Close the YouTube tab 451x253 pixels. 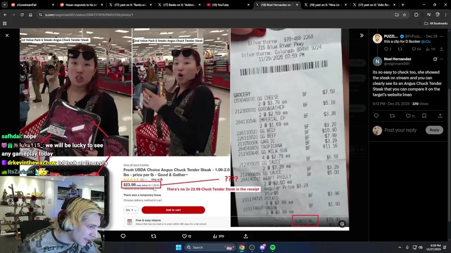tap(248, 5)
